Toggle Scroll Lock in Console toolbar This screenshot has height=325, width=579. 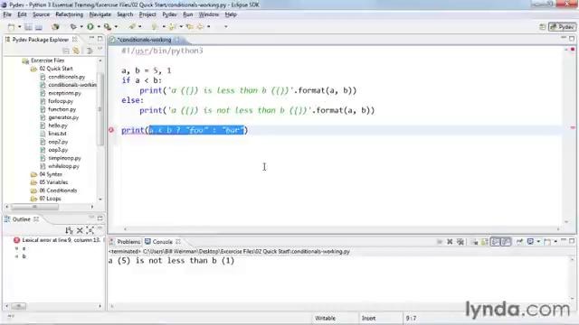[x=485, y=242]
